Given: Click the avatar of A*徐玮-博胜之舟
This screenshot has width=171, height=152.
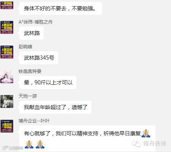Looking at the screenshot, I should point(7,27).
